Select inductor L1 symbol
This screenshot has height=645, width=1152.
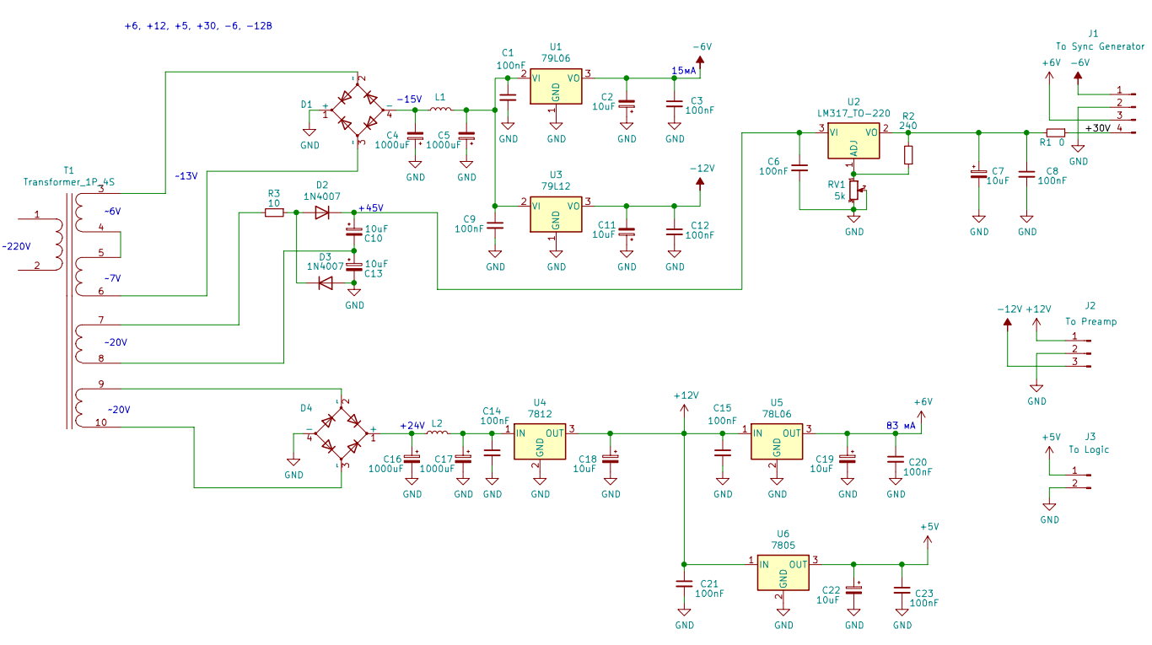[440, 110]
